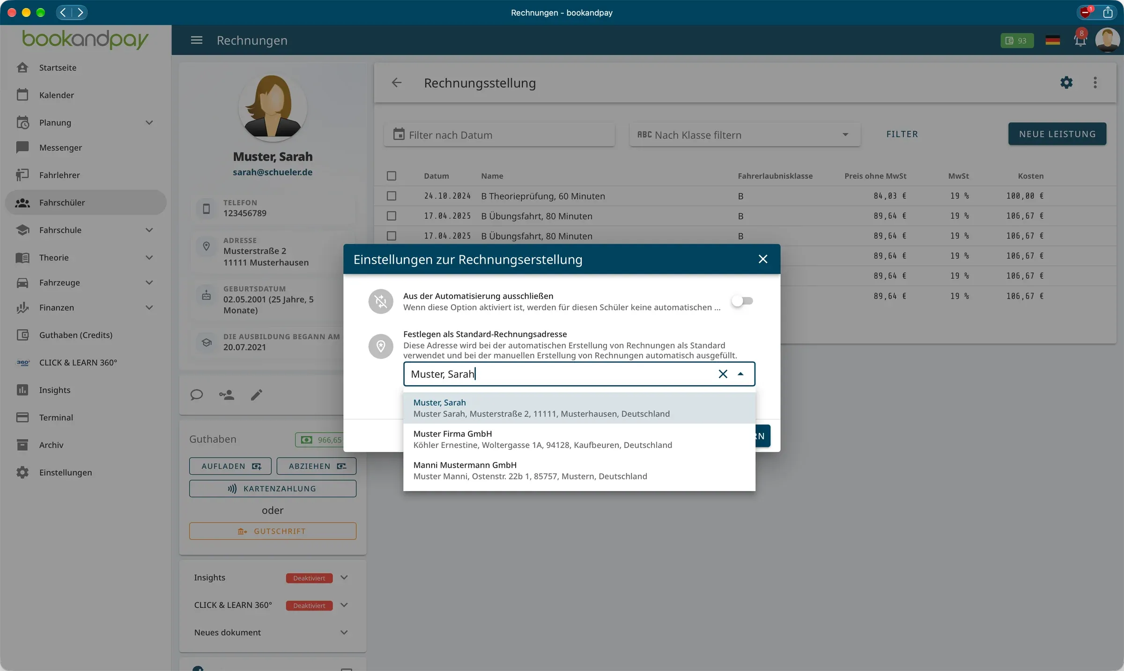Click the share icon in title bar

1108,12
